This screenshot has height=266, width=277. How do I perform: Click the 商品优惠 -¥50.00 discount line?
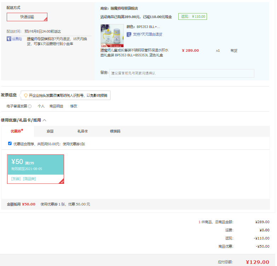[x=244, y=247]
